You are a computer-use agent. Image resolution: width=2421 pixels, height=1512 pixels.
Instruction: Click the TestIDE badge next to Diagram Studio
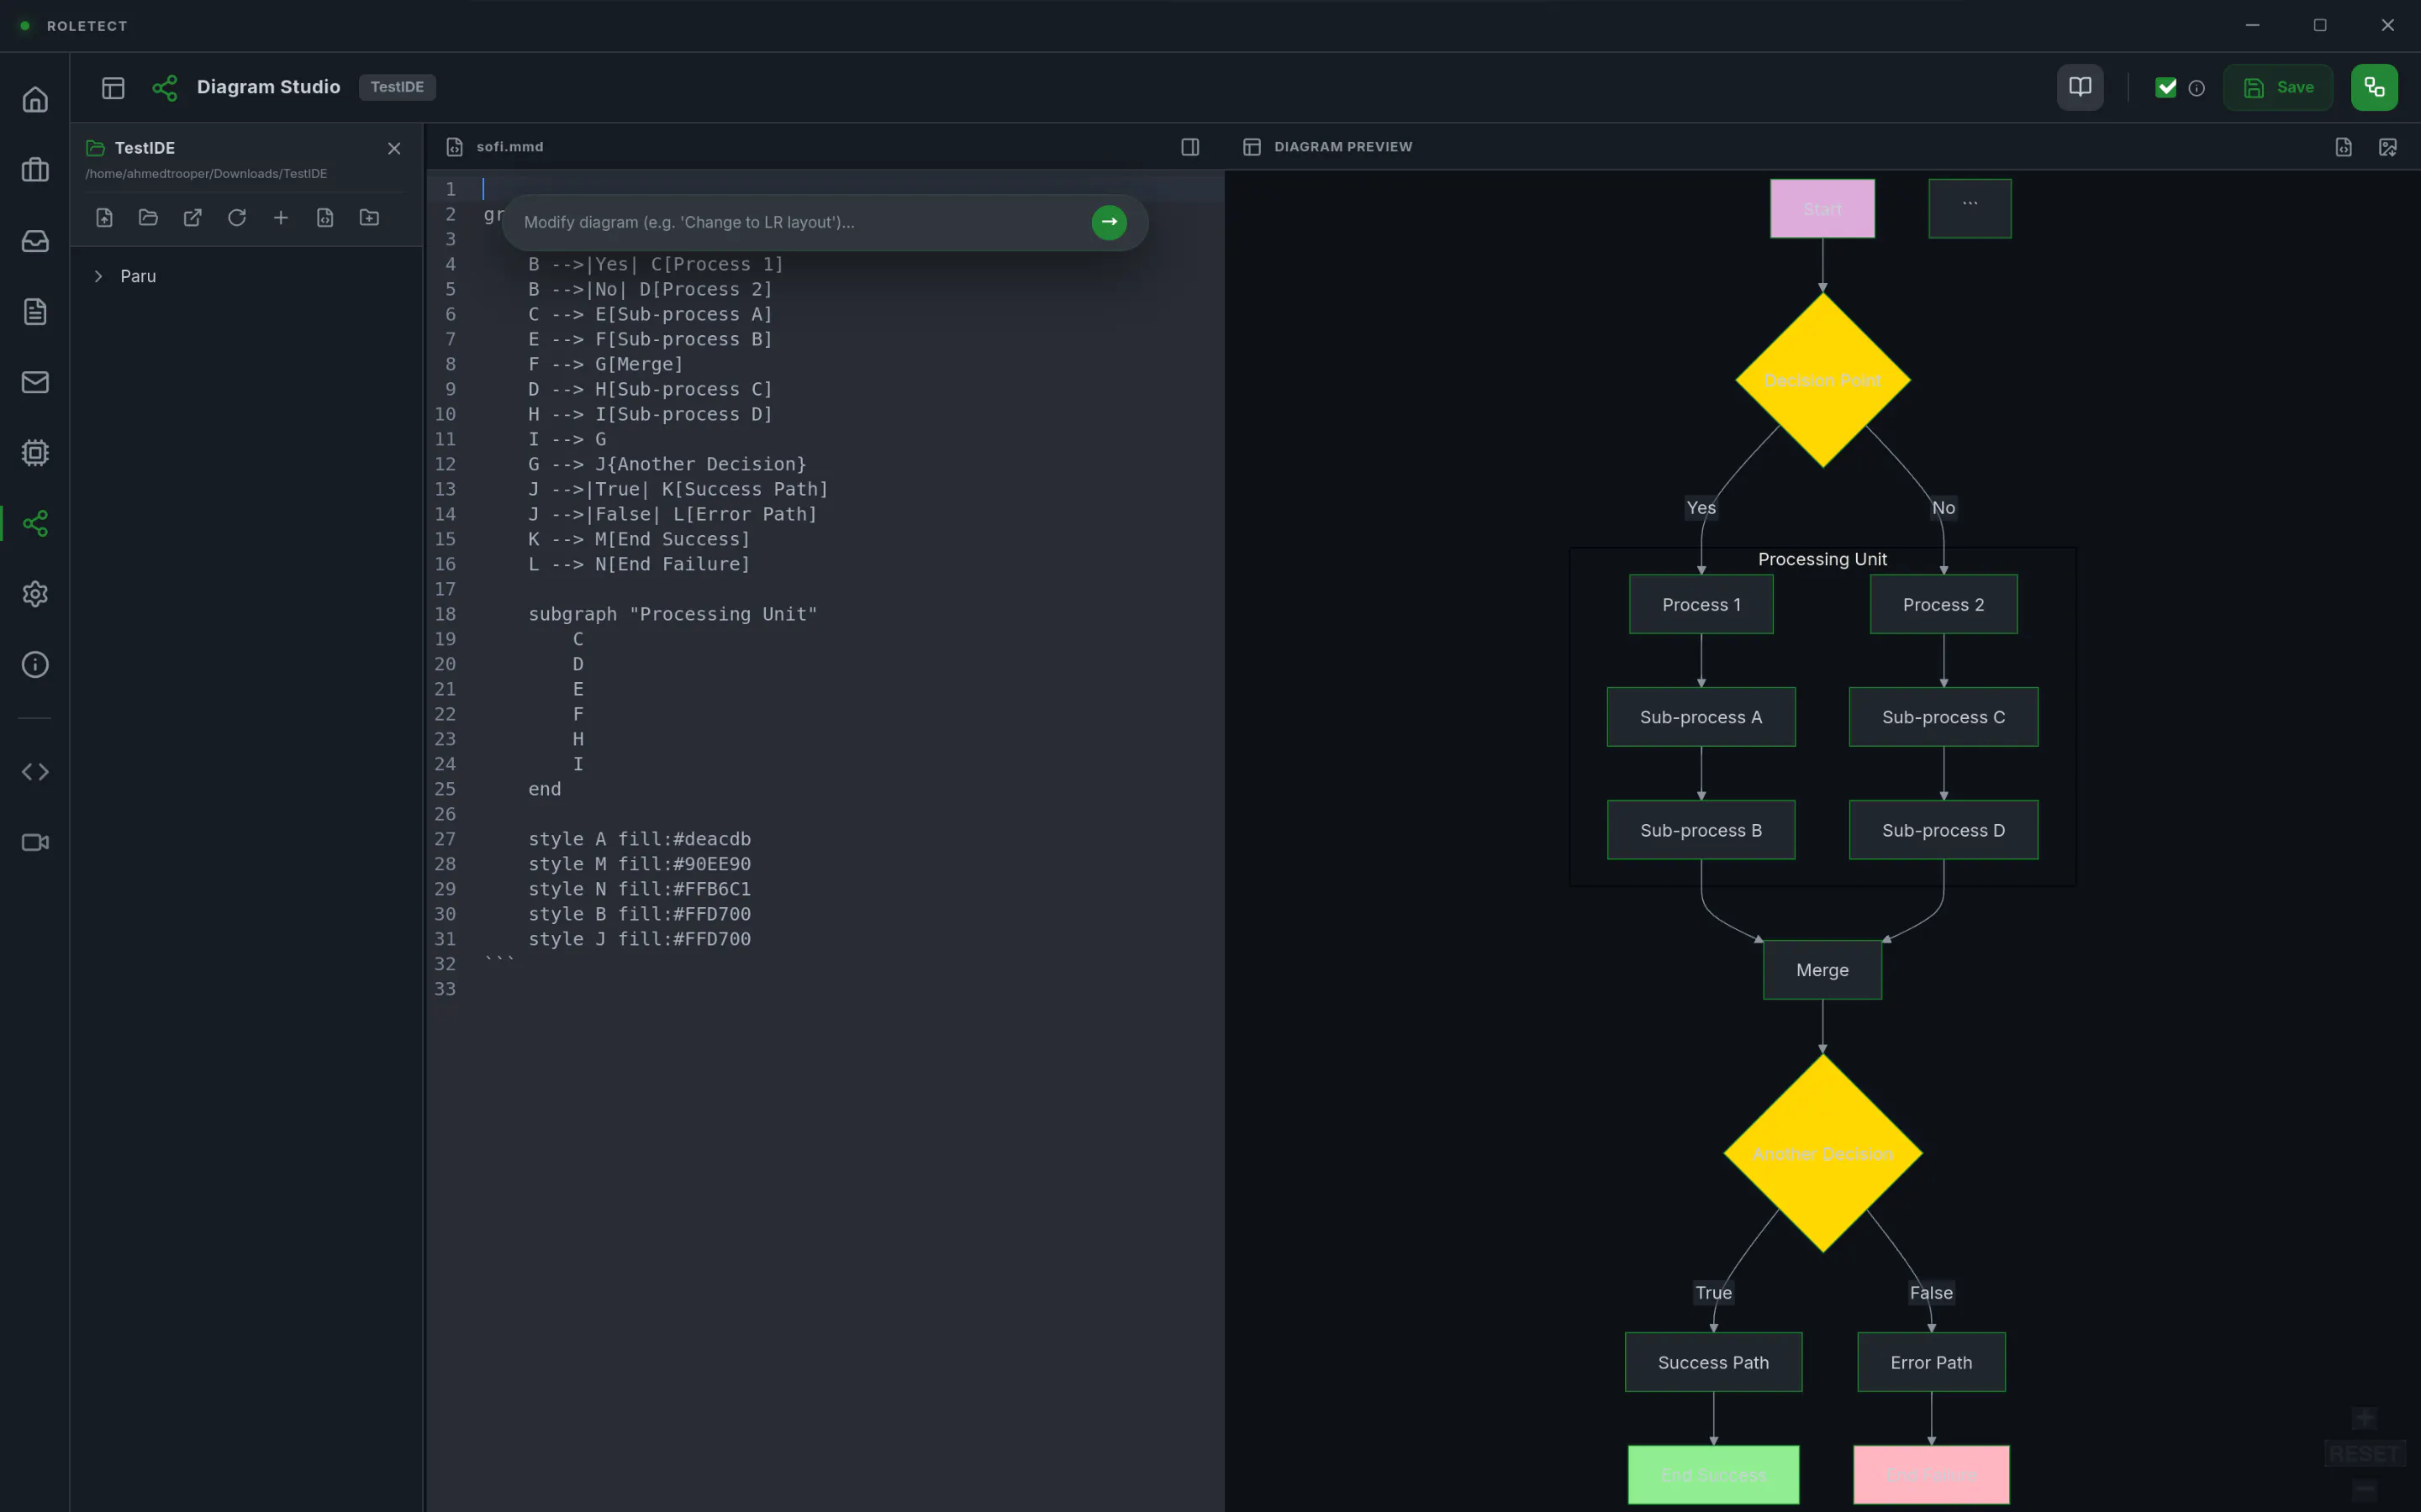tap(397, 87)
